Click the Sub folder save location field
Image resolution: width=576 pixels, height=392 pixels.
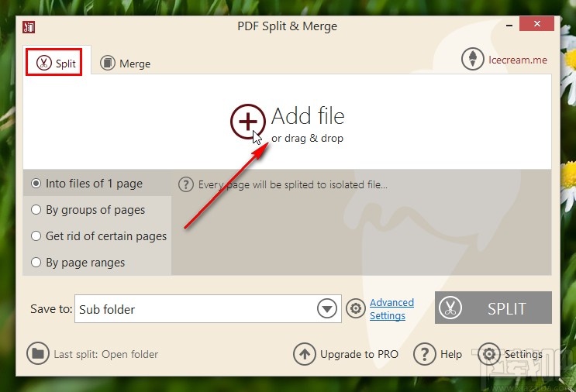point(208,308)
